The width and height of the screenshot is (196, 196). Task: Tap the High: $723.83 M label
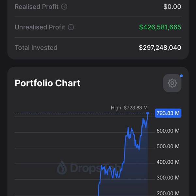point(129,107)
